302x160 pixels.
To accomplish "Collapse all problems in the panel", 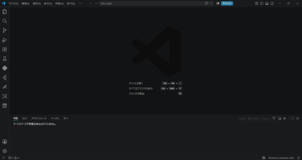I will [280, 119].
